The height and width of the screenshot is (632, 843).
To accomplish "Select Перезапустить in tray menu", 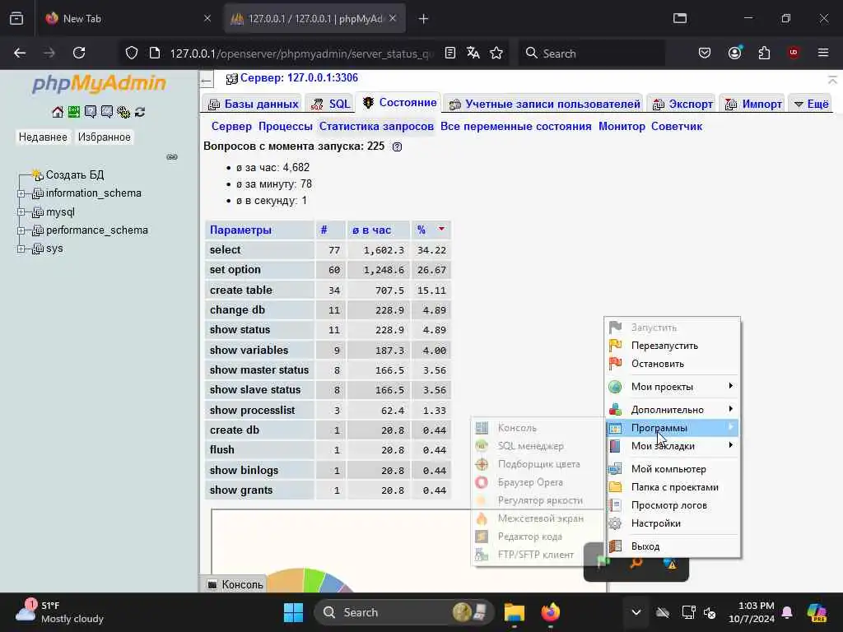I will point(673,346).
